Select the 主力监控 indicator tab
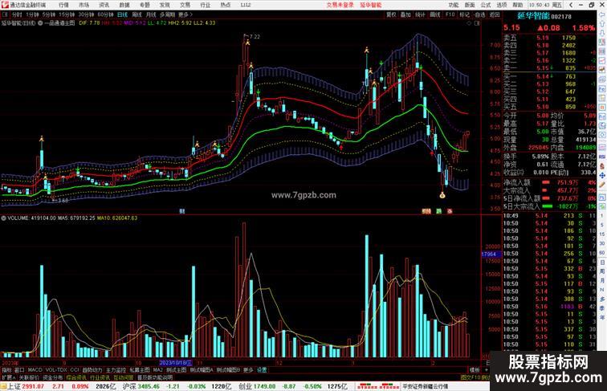This screenshot has width=607, height=391. tap(116, 370)
